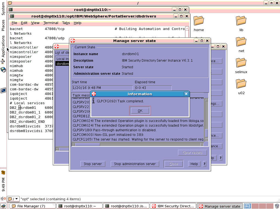The image size is (280, 209).
Task: Expand the path dropdown arrow in file manager
Action: click(x=16, y=199)
